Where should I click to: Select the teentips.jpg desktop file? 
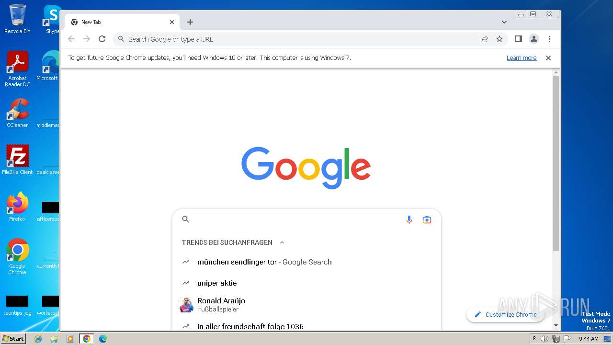17,305
